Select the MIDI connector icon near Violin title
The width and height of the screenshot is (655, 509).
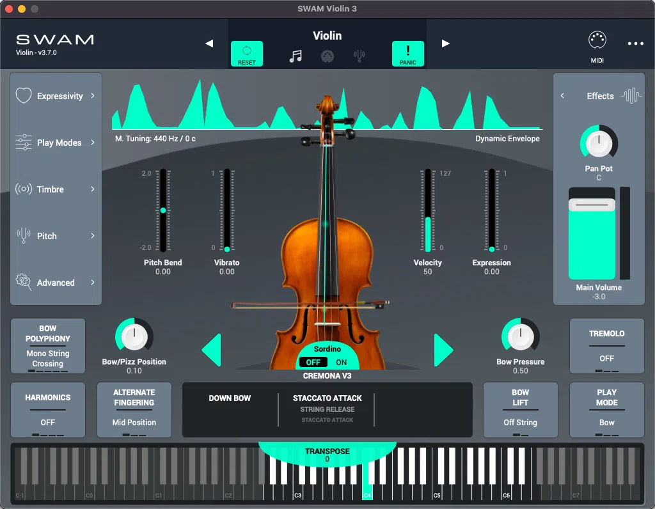tap(327, 54)
